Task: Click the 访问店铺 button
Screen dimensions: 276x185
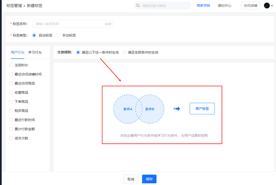Action: [250, 6]
